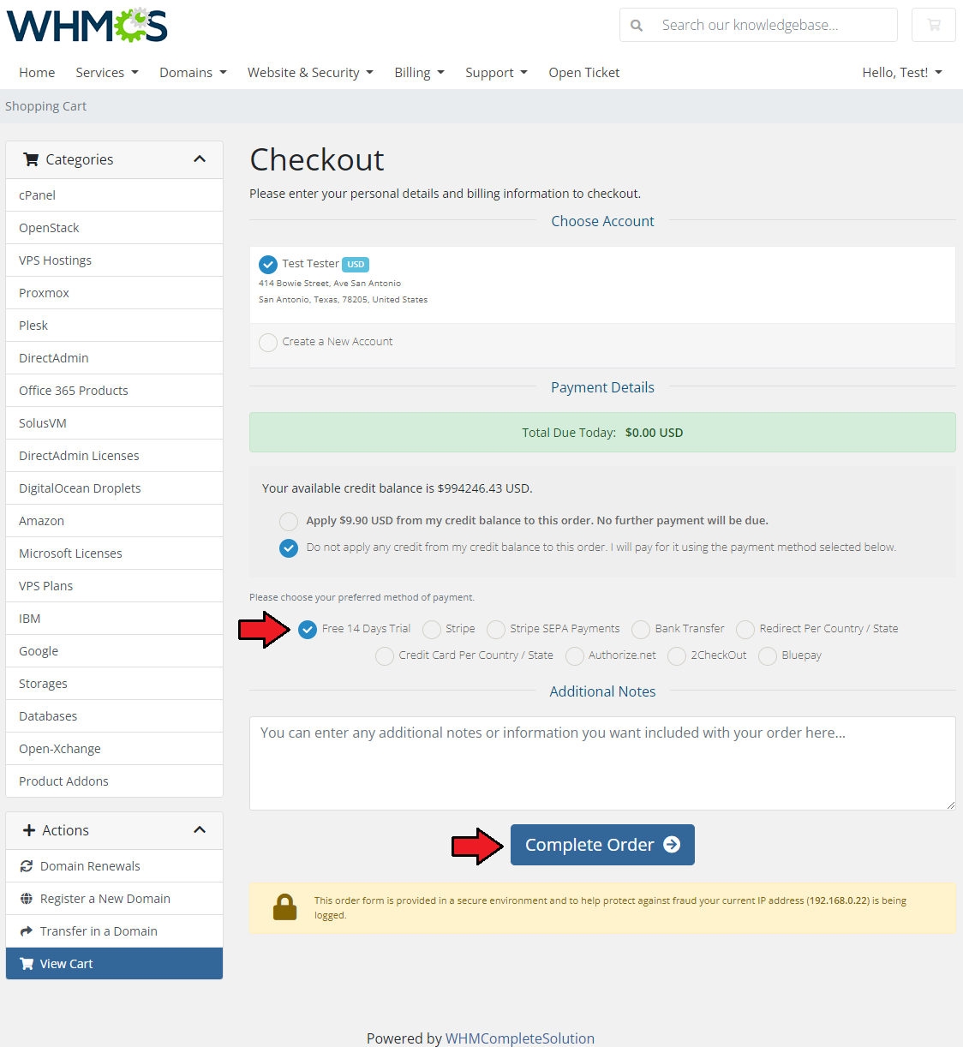Open the Plesk category
The height and width of the screenshot is (1047, 963).
pyautogui.click(x=114, y=326)
